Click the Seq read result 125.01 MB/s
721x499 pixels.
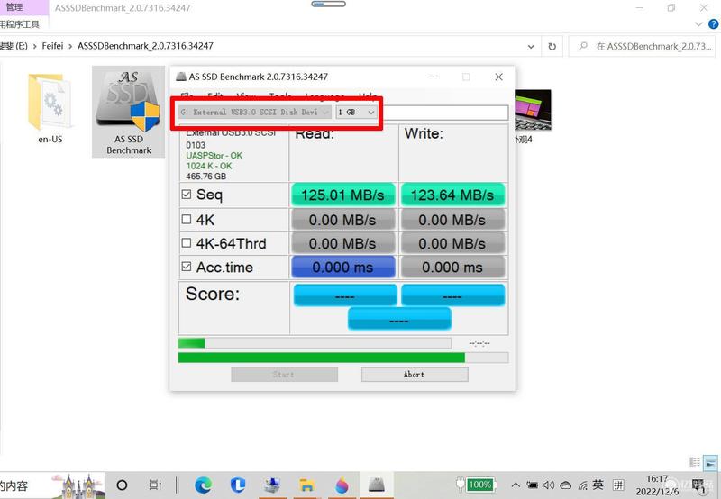coord(343,195)
